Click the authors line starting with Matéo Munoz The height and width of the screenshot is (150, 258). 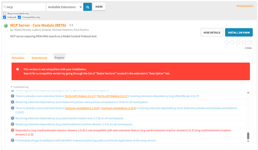coord(49,30)
